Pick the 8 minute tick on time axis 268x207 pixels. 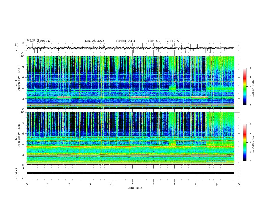point(196,184)
